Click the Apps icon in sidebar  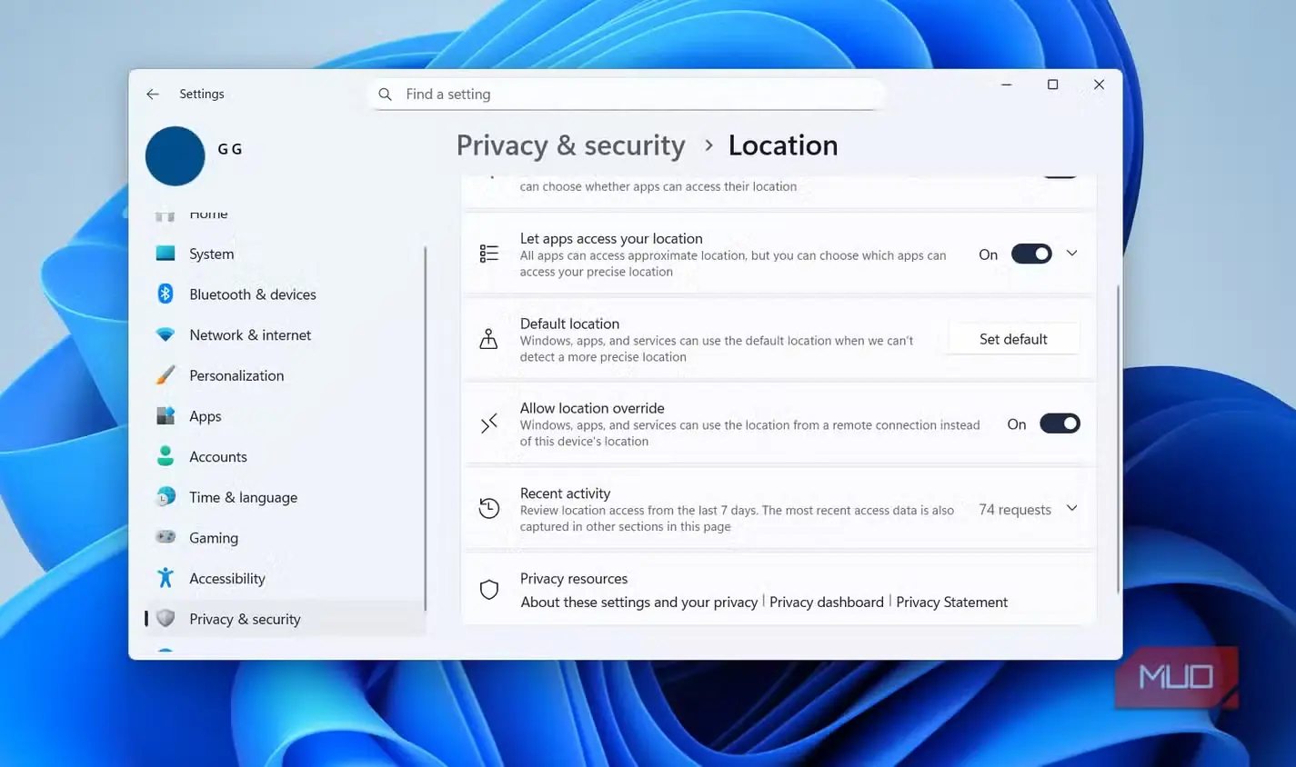coord(166,415)
